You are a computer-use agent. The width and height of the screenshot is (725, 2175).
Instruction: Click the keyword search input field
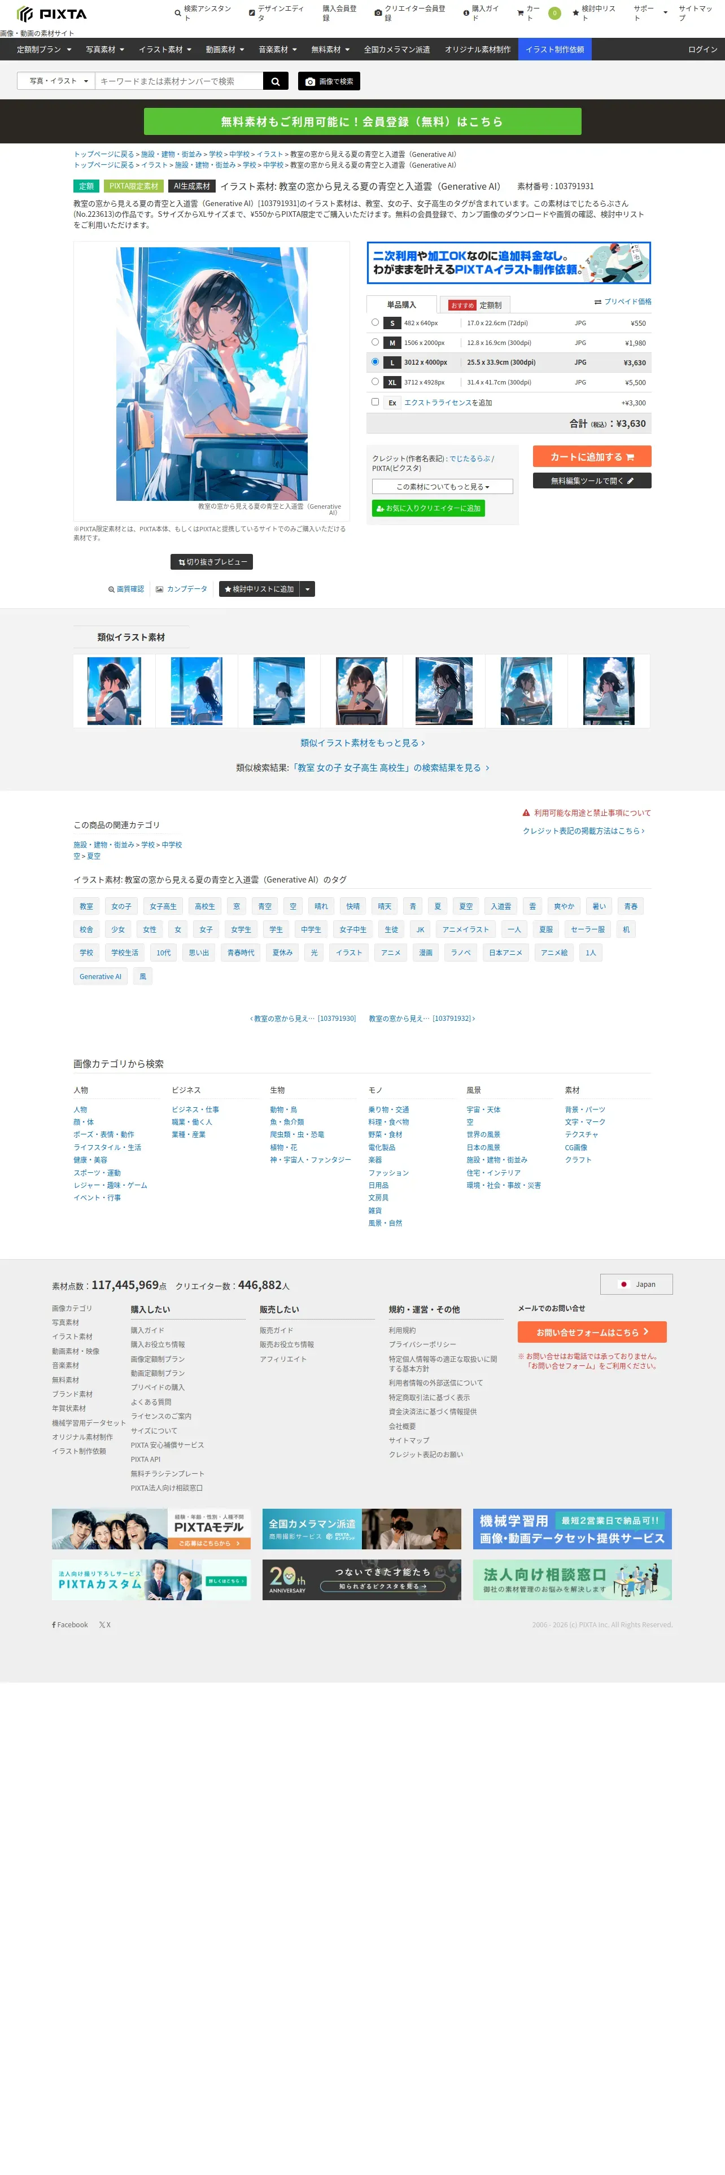click(x=179, y=81)
